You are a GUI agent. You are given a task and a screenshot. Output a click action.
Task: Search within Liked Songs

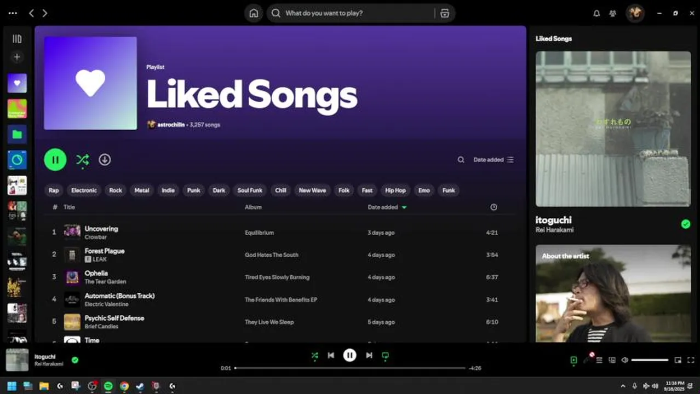coord(461,160)
